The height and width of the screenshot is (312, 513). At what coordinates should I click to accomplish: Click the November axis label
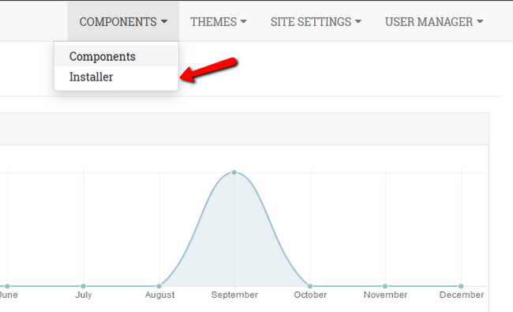coord(385,295)
